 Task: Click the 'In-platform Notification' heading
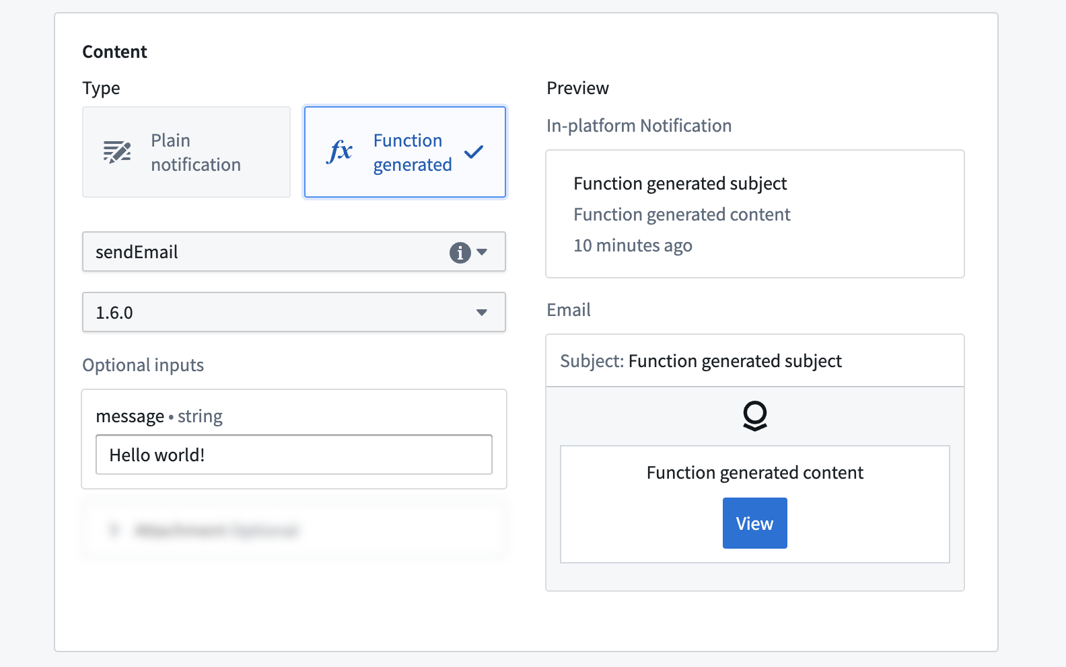[639, 126]
